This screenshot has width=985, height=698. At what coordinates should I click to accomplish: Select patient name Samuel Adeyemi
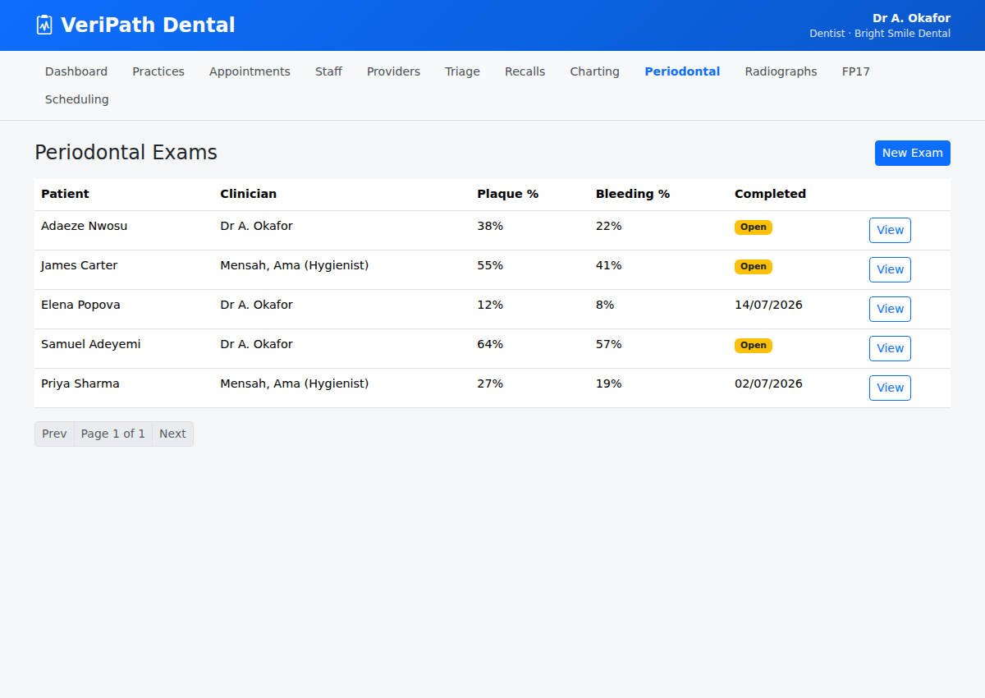(x=90, y=344)
